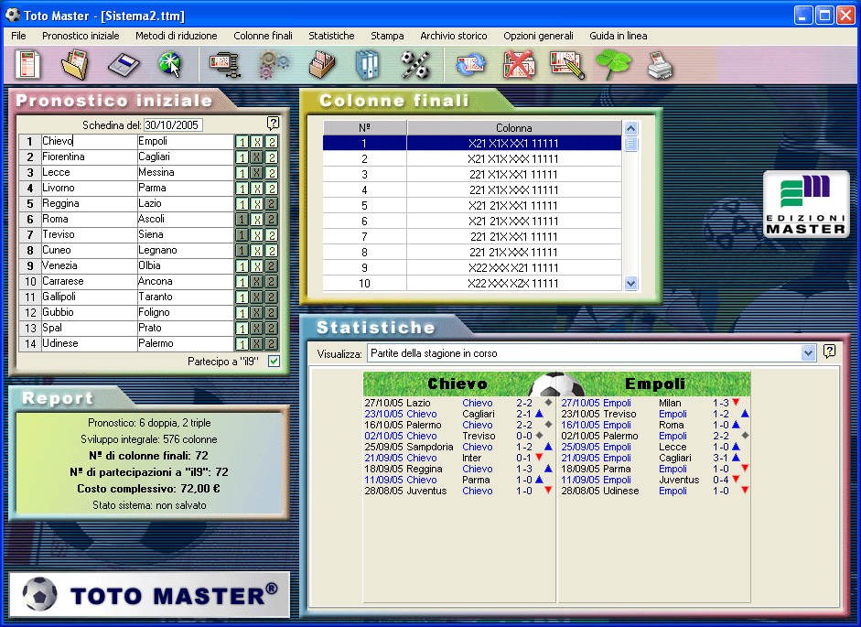Click the Nº column header
The height and width of the screenshot is (627, 861).
coord(364,128)
